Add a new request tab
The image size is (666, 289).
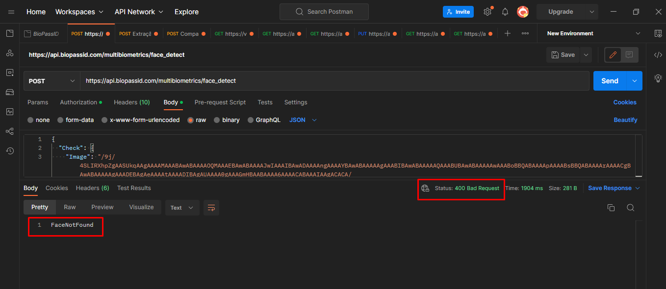click(508, 33)
